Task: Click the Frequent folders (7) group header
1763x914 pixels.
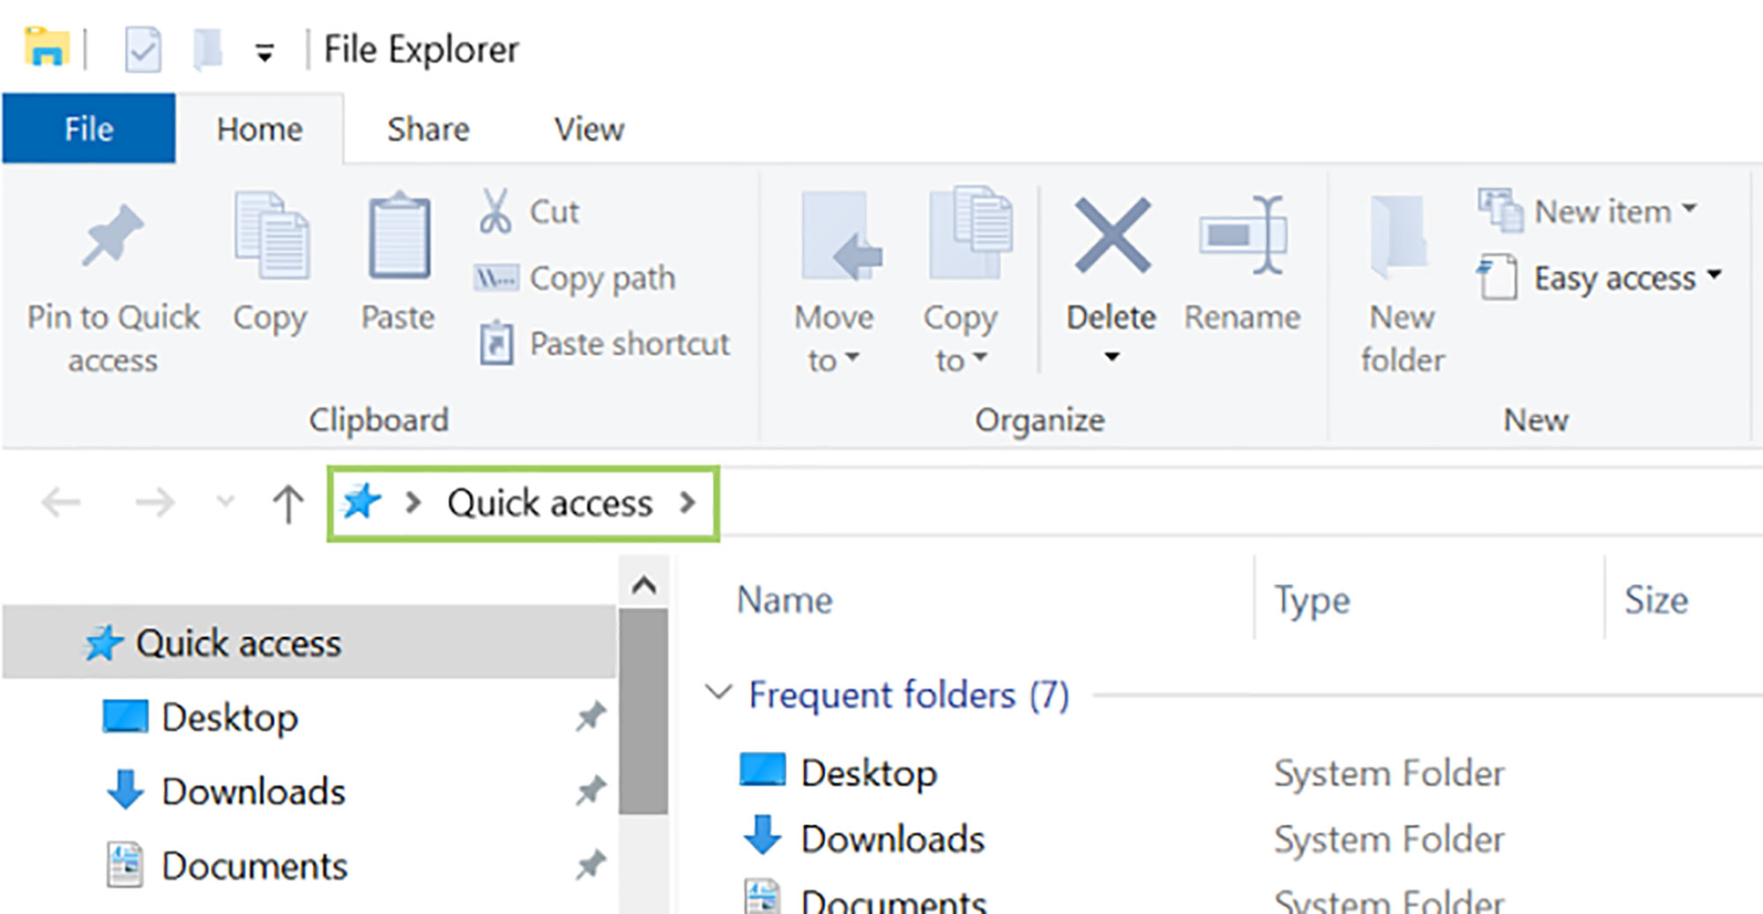Action: click(x=909, y=695)
